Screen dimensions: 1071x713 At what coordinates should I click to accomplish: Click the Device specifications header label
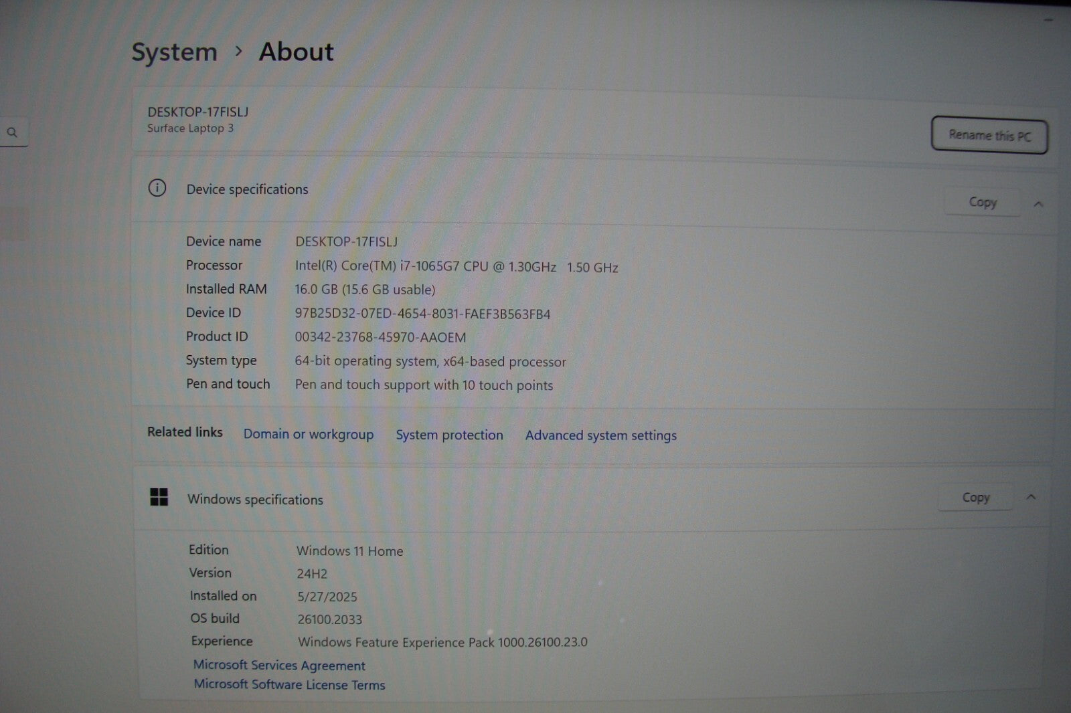247,189
